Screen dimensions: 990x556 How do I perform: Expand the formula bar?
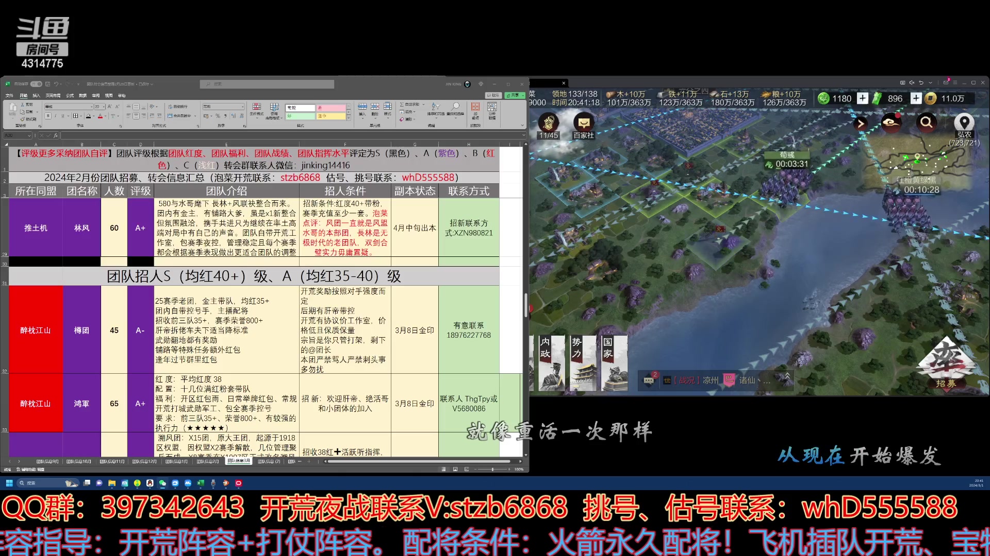click(523, 135)
